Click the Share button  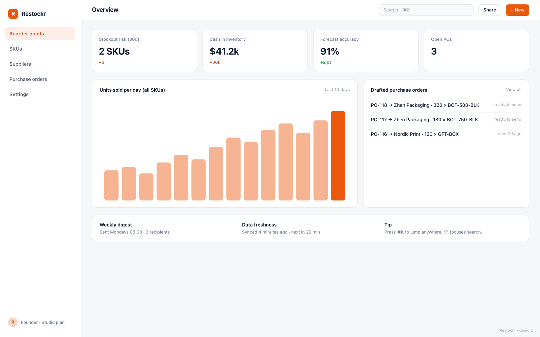tap(489, 10)
